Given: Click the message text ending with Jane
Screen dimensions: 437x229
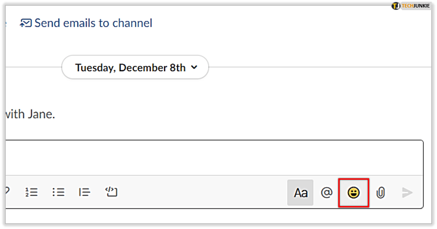Looking at the screenshot, I should (x=30, y=114).
